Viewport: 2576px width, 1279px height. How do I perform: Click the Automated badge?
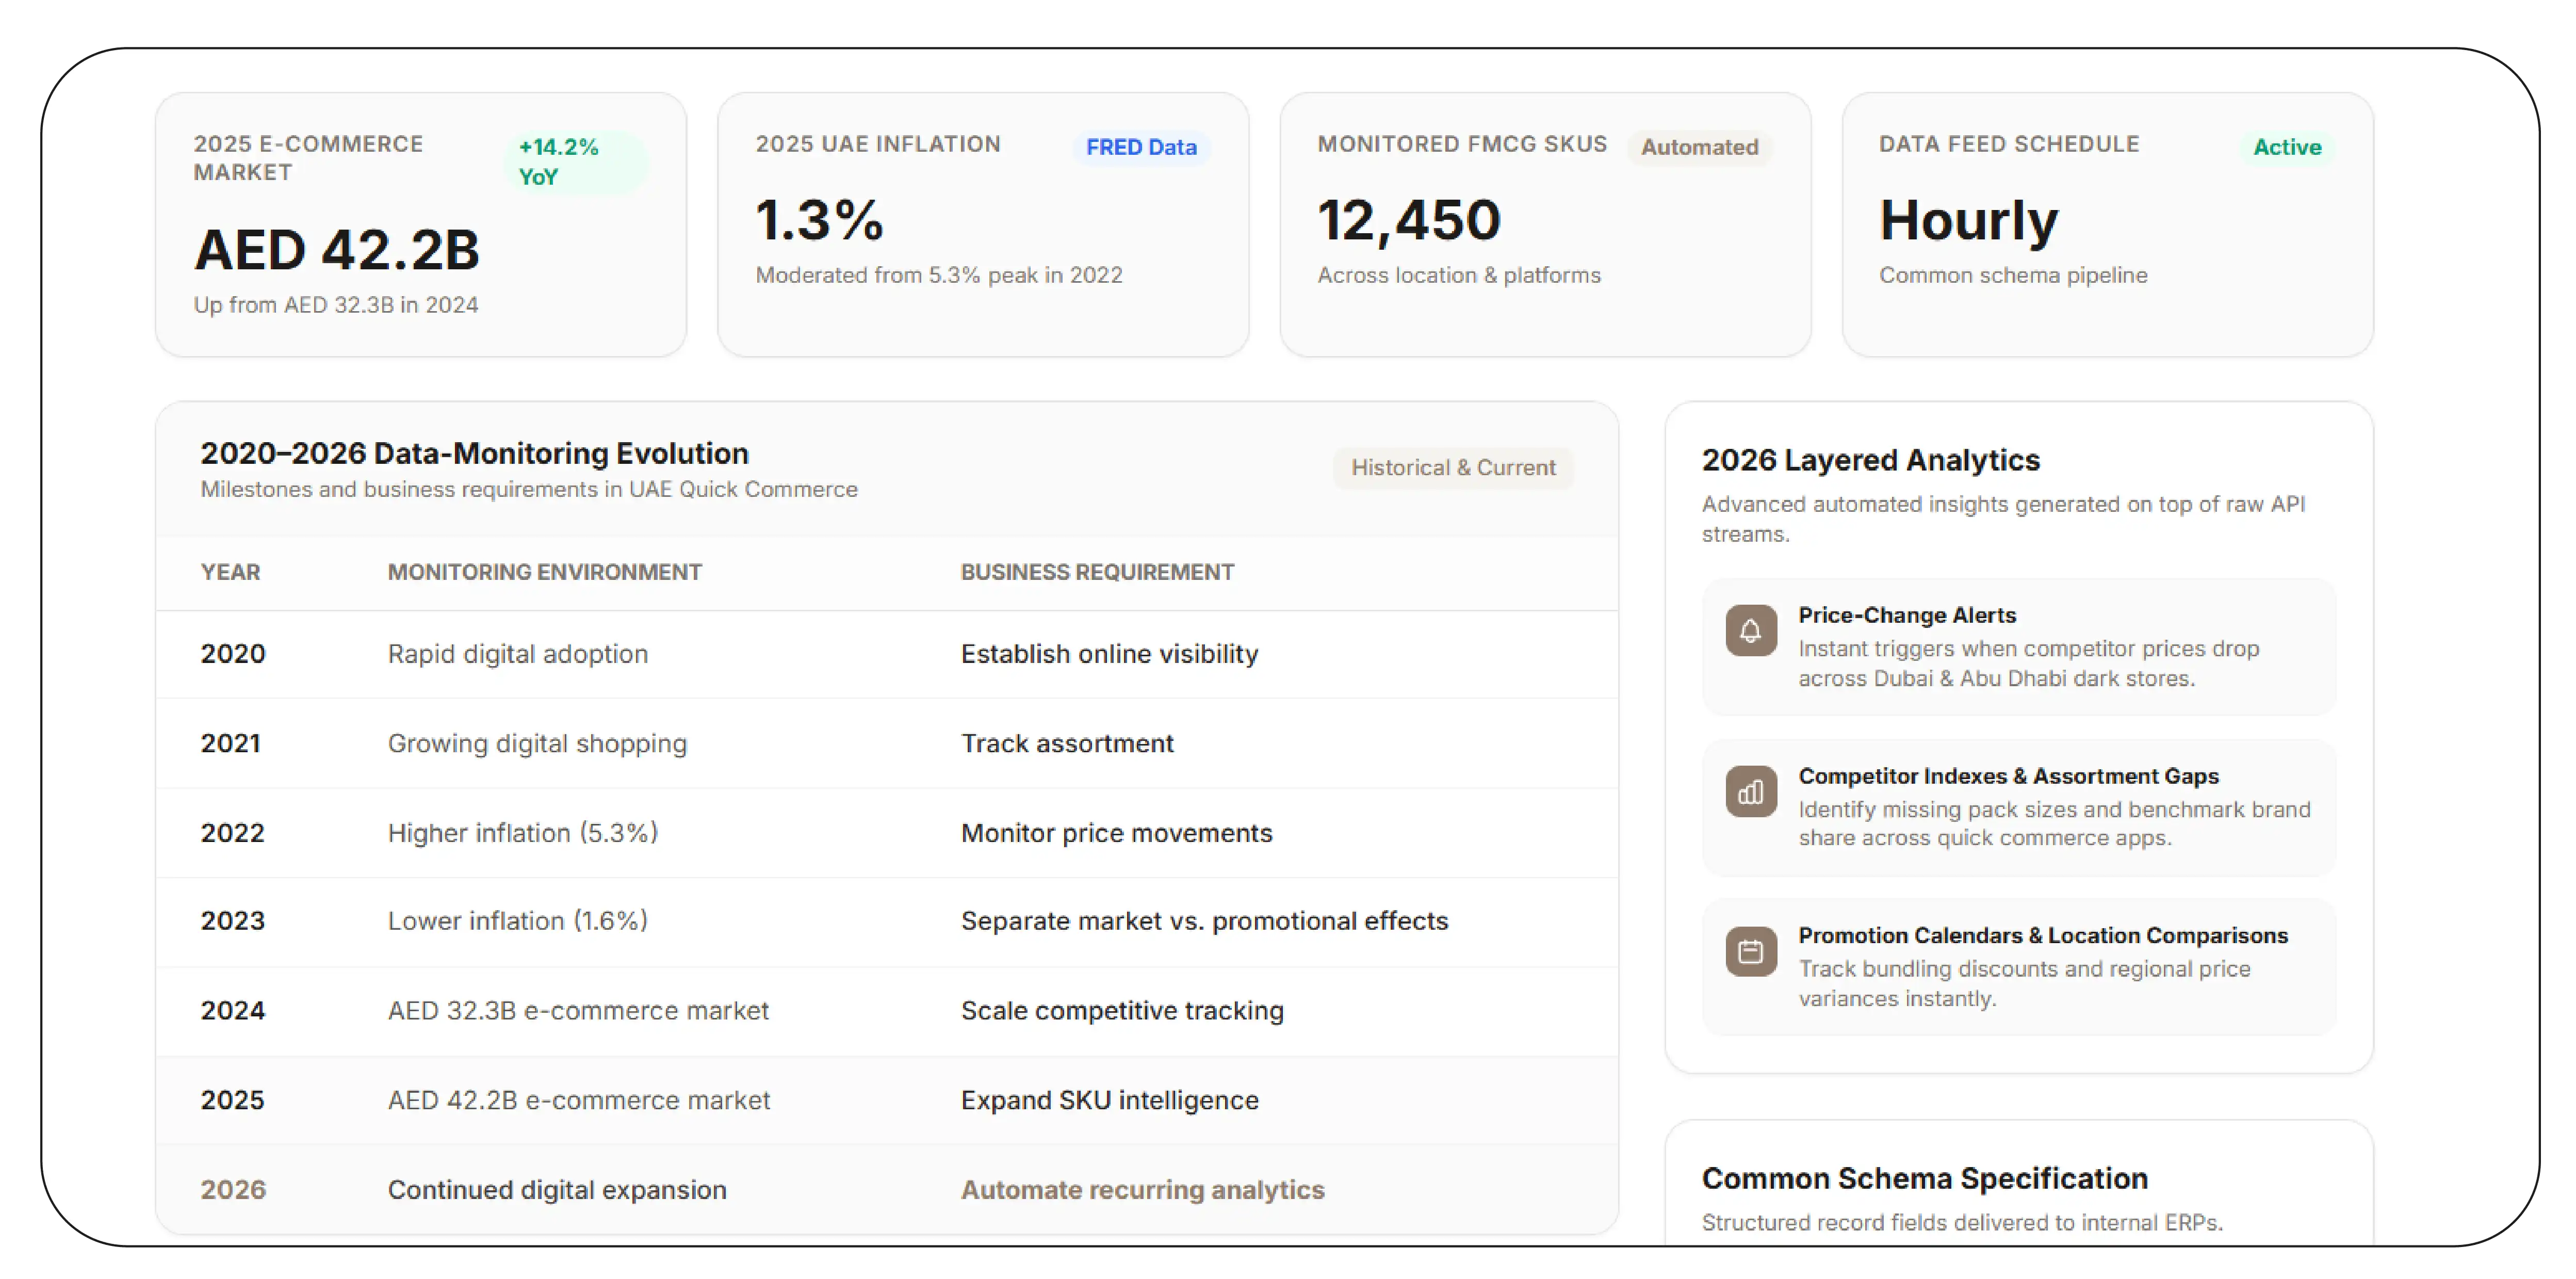(x=1699, y=147)
